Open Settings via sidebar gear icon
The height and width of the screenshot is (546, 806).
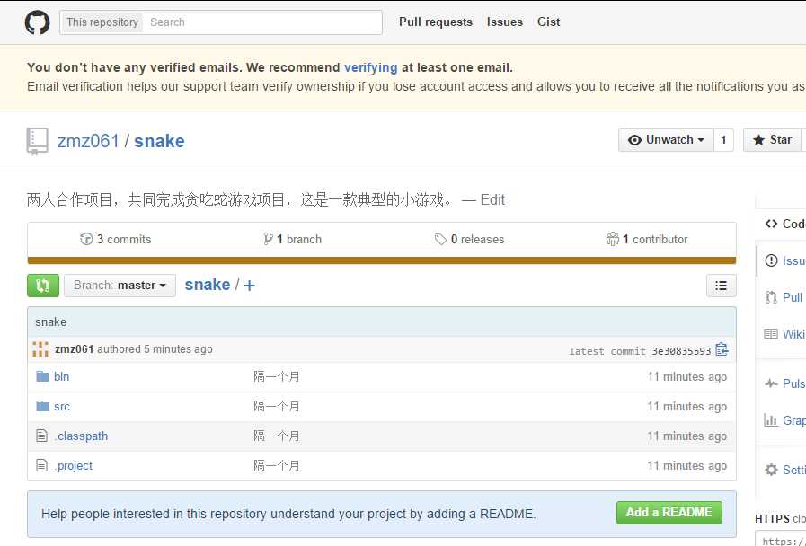(x=771, y=470)
